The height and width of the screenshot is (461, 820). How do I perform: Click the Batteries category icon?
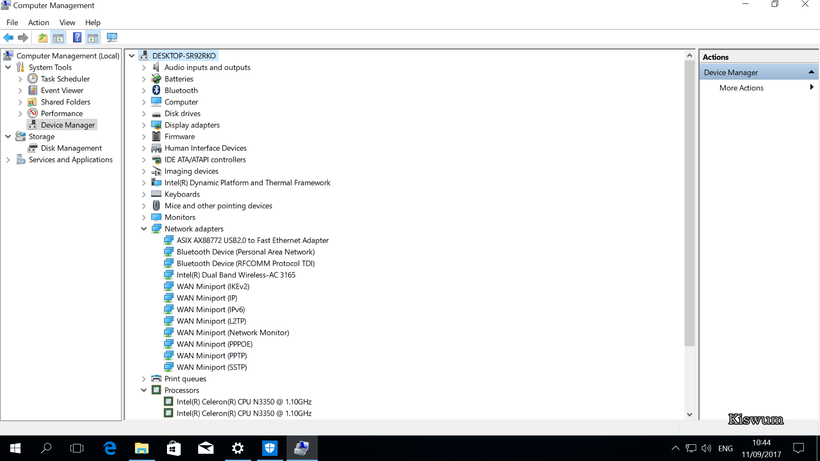156,79
